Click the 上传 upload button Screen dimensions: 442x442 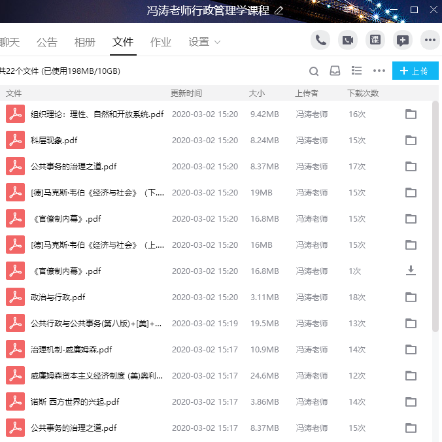pyautogui.click(x=415, y=71)
